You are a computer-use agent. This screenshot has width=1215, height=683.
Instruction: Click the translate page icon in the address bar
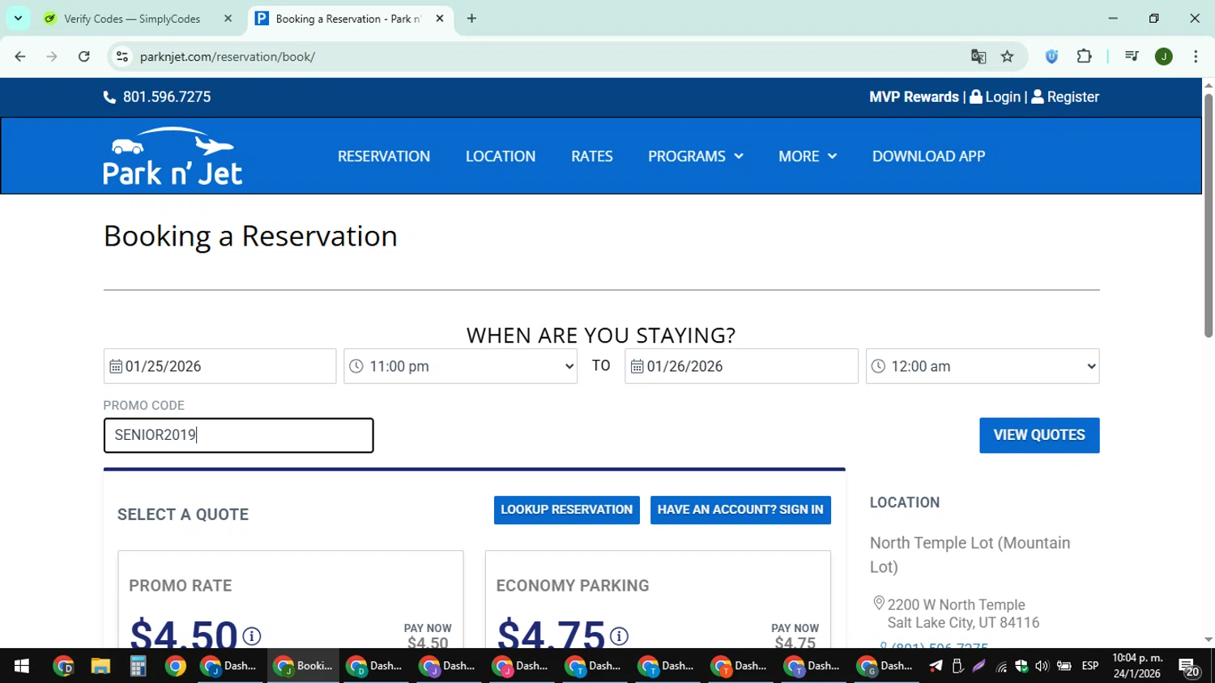point(978,57)
